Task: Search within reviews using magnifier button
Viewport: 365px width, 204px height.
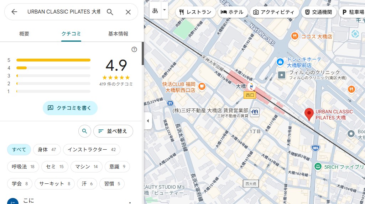Action: 84,131
